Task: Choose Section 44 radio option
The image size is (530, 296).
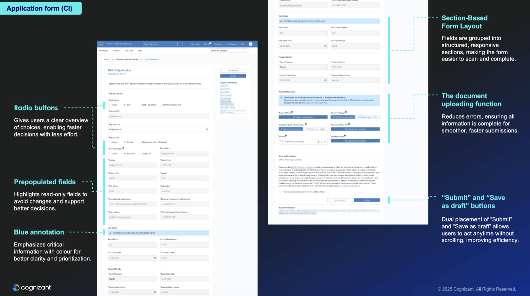Action: click(x=125, y=154)
